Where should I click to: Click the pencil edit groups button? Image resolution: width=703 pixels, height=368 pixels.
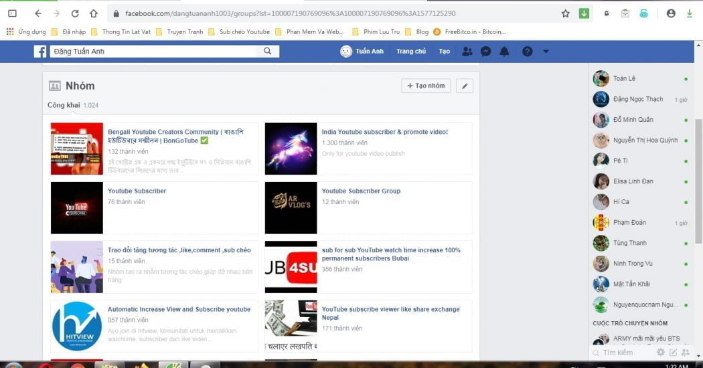(x=465, y=86)
